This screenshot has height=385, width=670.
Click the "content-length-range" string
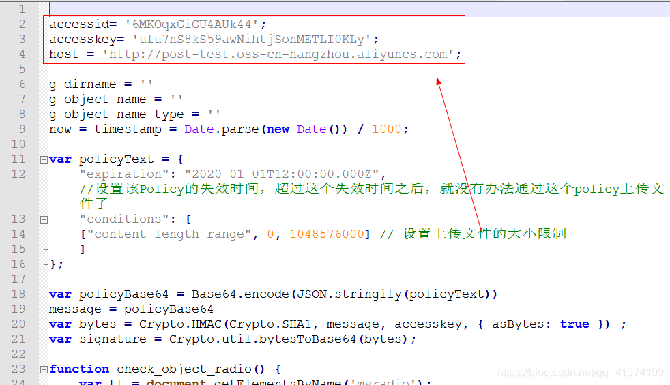pos(169,234)
